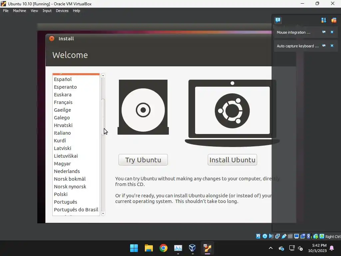Open help for Auto capture keyboard notification
This screenshot has height=256, width=341.
[x=324, y=46]
